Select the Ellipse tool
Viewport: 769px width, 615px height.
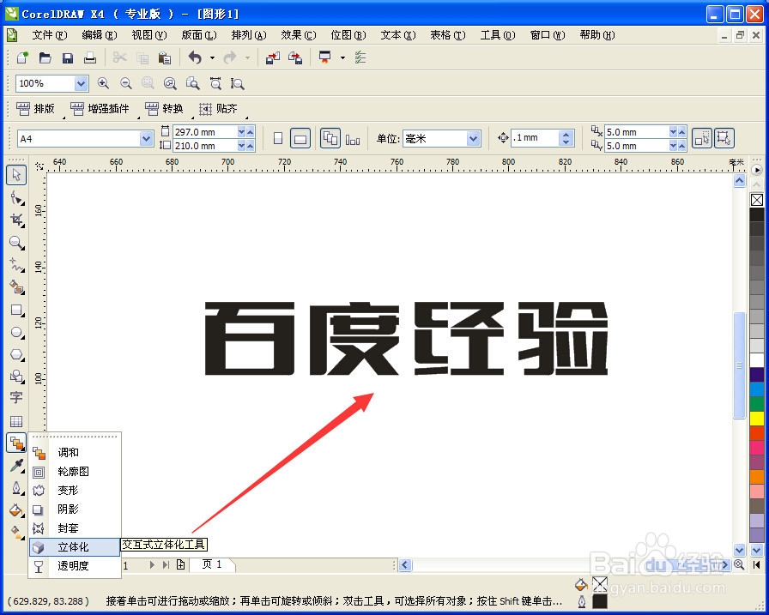click(x=16, y=332)
